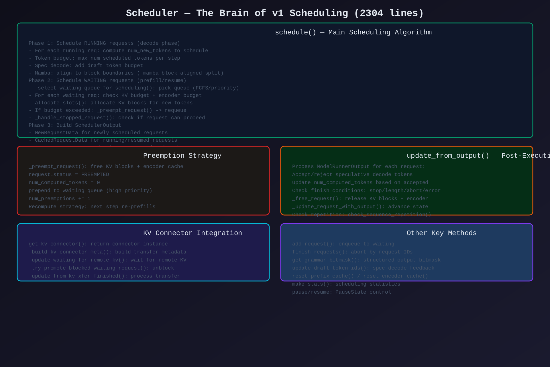The image size is (550, 367).
Task: Click the num_preemptions += 1 line
Action: click(60, 199)
